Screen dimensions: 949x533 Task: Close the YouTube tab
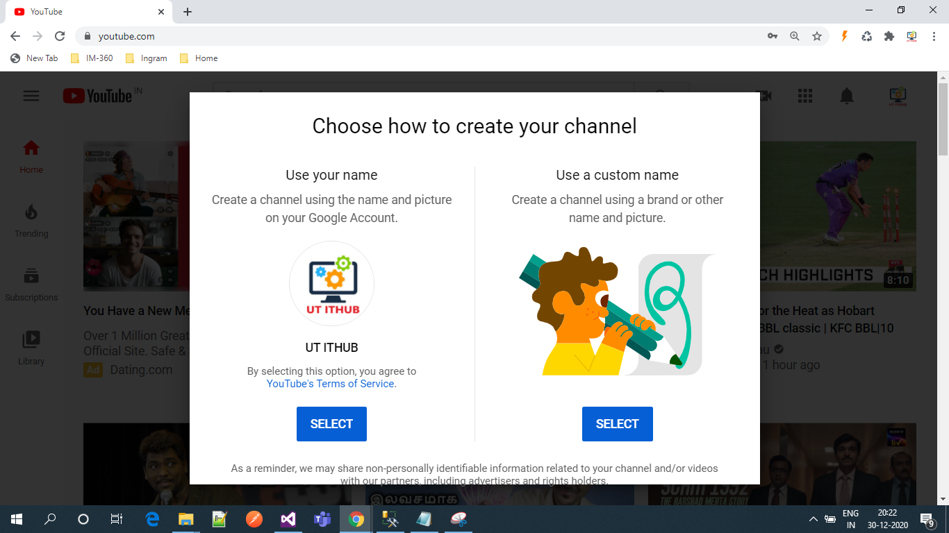pos(161,12)
